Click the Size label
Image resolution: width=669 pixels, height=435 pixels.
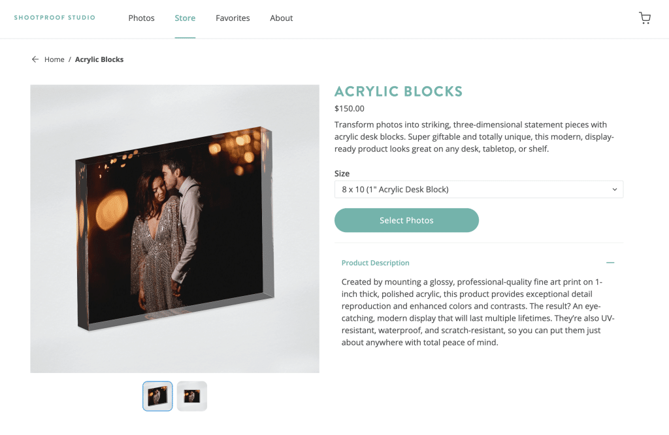pyautogui.click(x=342, y=173)
